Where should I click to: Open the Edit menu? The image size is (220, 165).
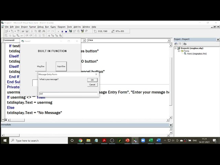pyautogui.click(x=12, y=27)
